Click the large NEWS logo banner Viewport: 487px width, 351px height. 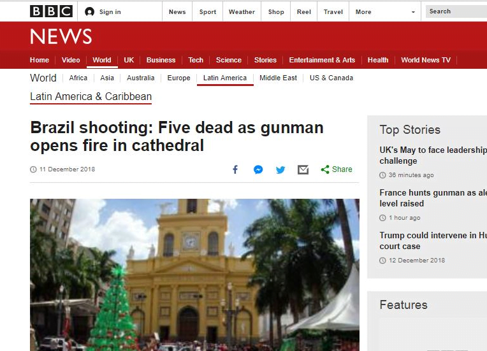(x=61, y=37)
